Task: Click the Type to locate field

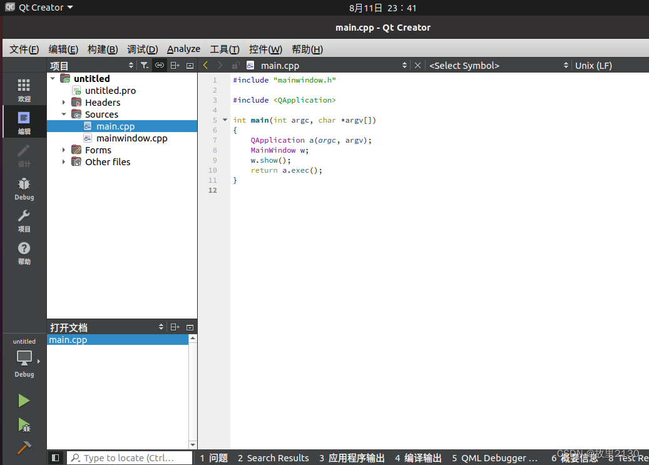Action: [x=130, y=457]
